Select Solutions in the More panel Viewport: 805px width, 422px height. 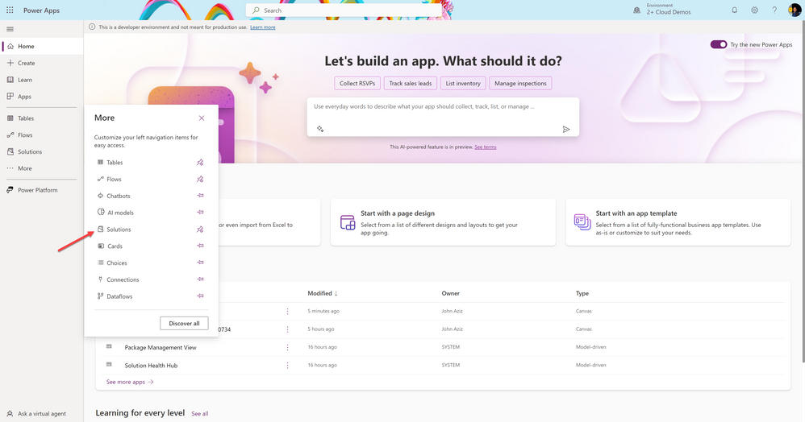[x=119, y=230]
